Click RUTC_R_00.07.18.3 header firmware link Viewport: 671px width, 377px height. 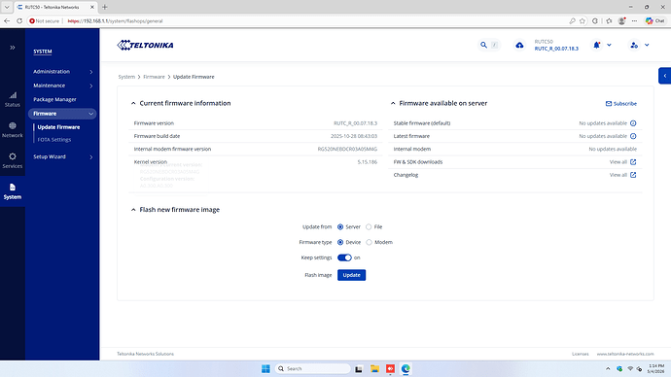(556, 49)
